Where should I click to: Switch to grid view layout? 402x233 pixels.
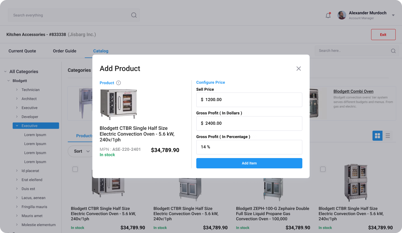[377, 136]
